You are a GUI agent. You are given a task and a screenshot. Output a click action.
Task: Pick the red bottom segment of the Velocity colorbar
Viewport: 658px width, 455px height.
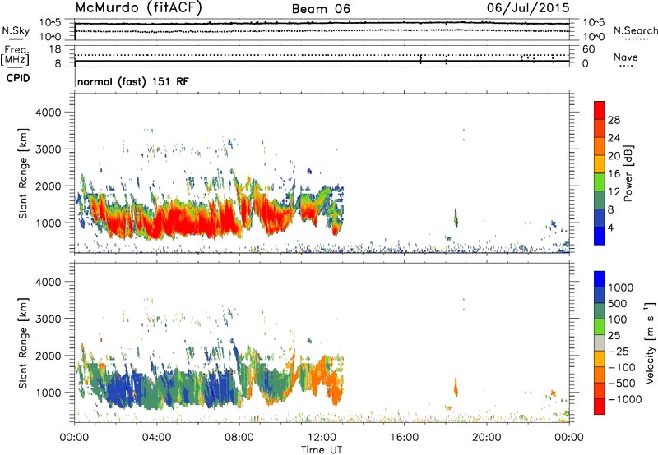pyautogui.click(x=600, y=407)
